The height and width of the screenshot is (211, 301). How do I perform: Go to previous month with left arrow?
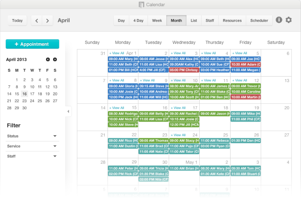pos(37,21)
